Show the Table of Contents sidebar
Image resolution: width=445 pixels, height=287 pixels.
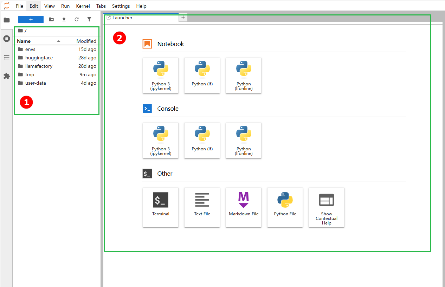(x=6, y=57)
